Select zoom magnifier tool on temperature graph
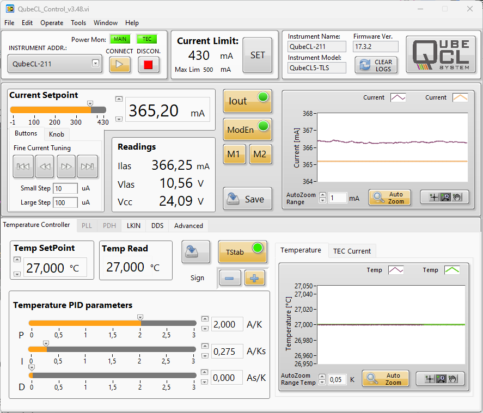The height and width of the screenshot is (413, 483). (x=441, y=379)
